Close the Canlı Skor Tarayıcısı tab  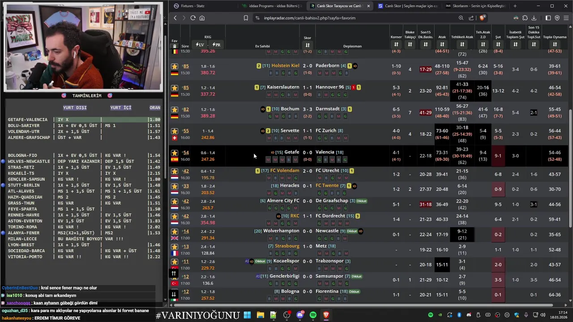click(368, 6)
